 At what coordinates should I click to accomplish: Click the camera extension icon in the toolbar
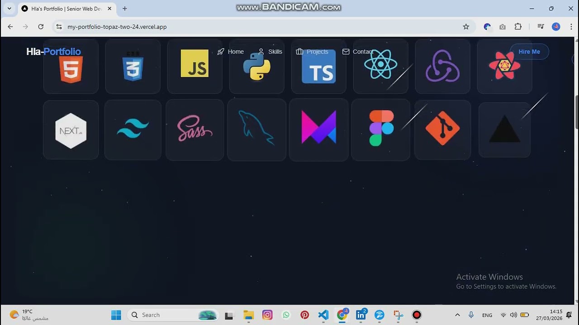[503, 27]
